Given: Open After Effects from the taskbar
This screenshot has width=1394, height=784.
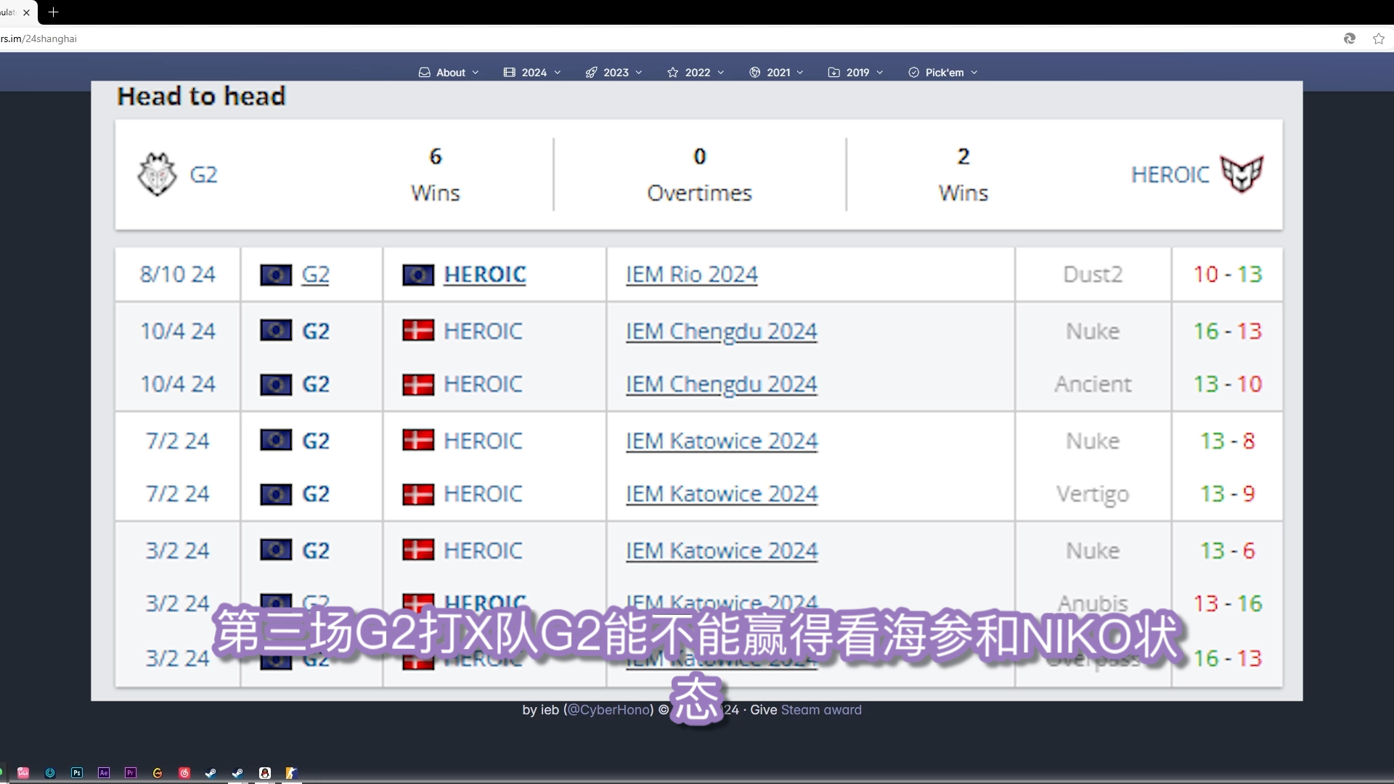Looking at the screenshot, I should [x=104, y=773].
